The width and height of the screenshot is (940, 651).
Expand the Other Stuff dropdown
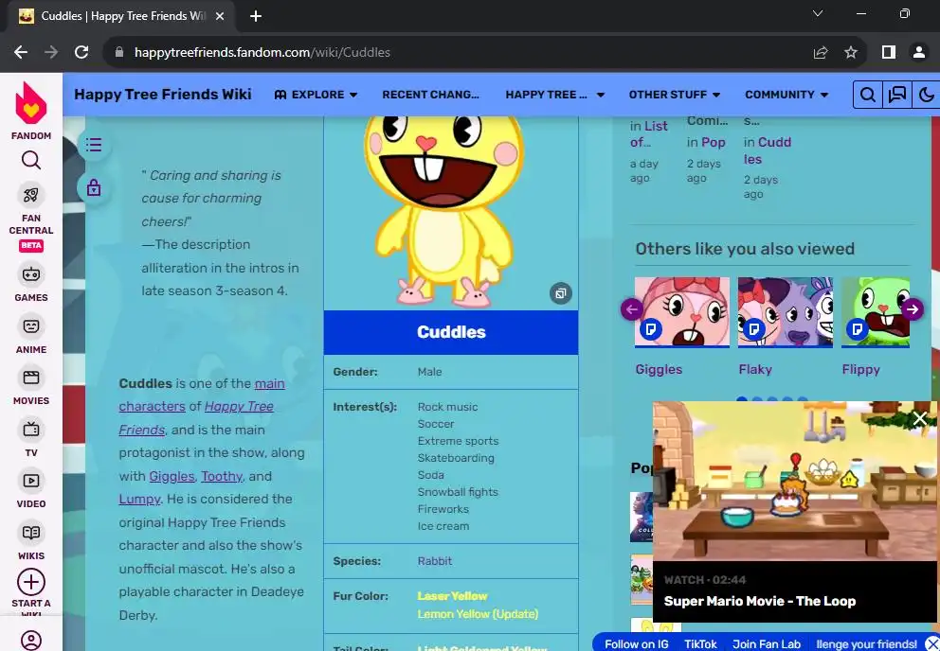point(675,95)
